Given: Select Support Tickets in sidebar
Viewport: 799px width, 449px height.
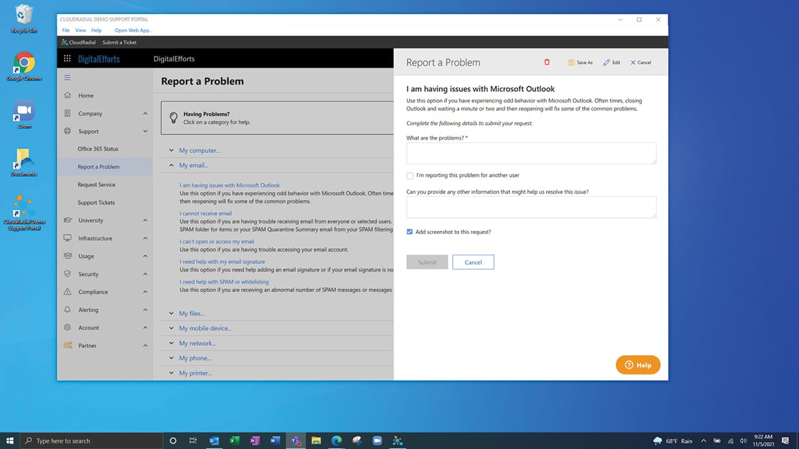Looking at the screenshot, I should (x=96, y=203).
